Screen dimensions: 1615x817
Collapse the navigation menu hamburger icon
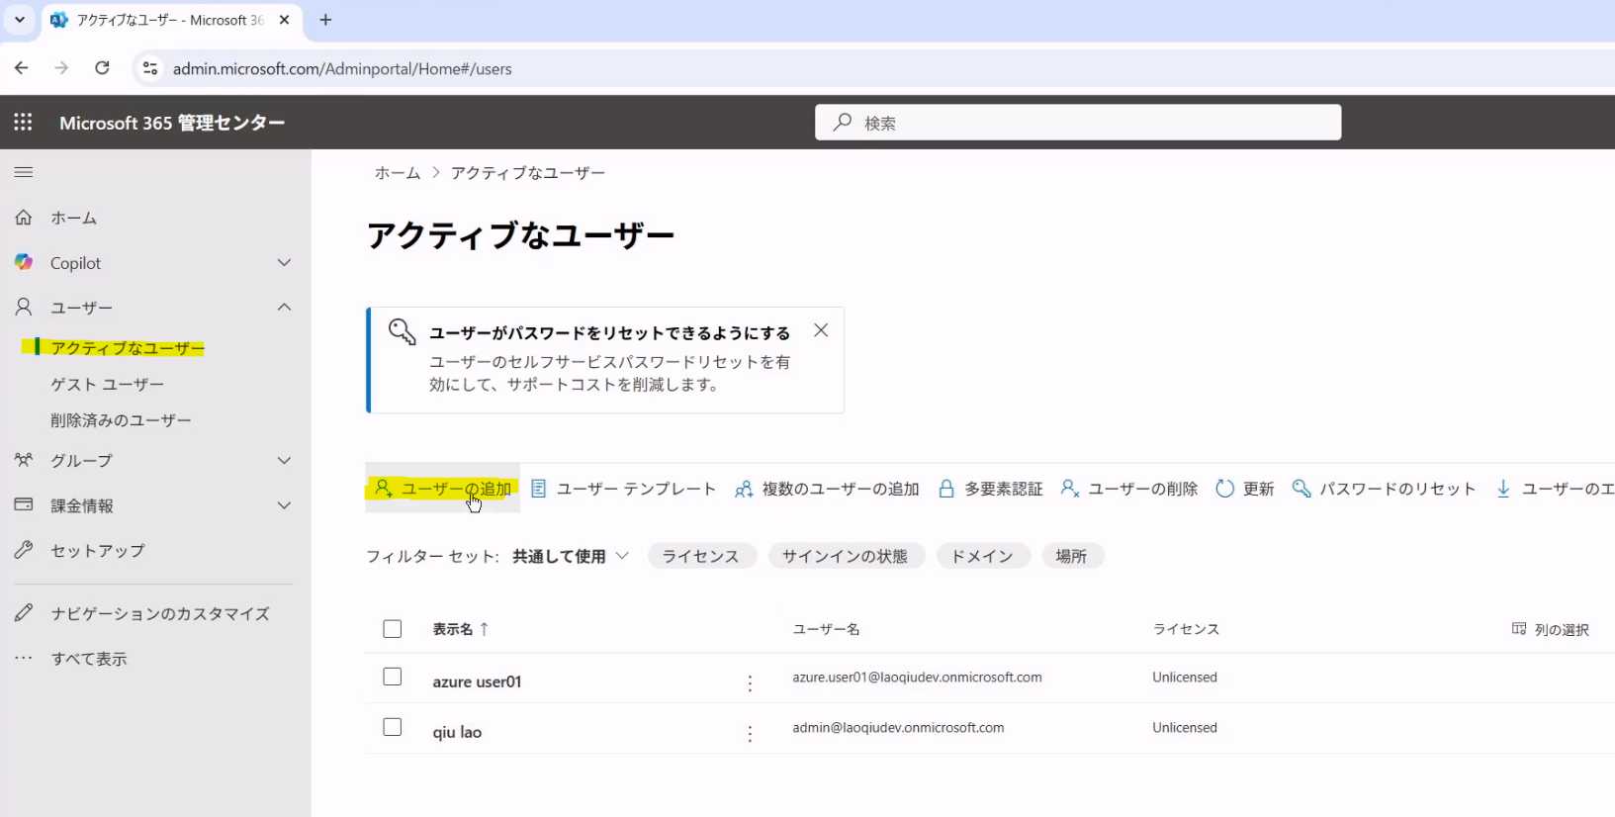tap(24, 172)
